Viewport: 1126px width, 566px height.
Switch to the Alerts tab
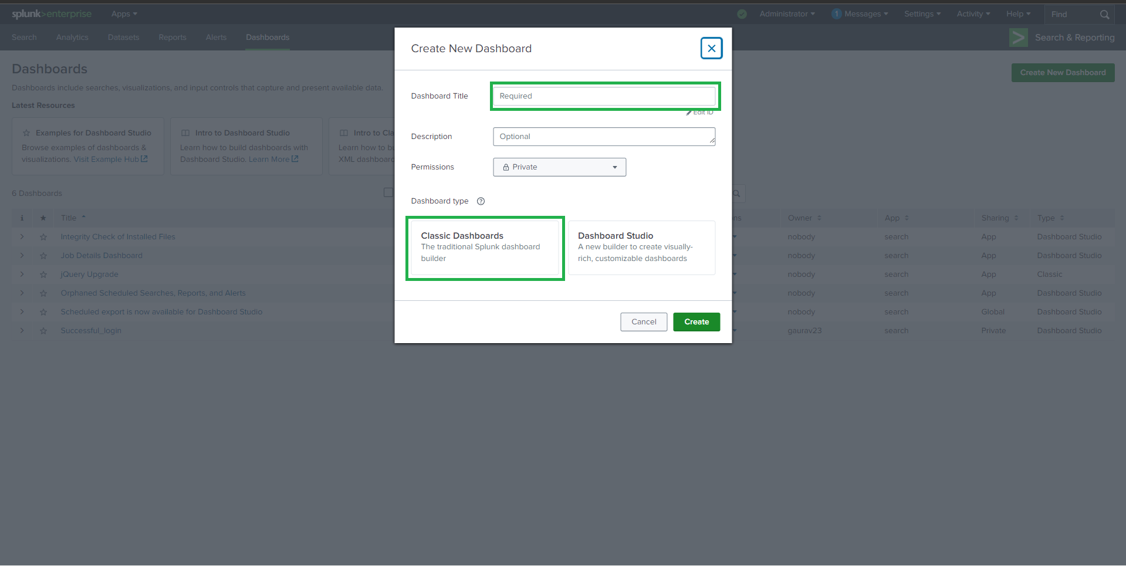point(216,38)
